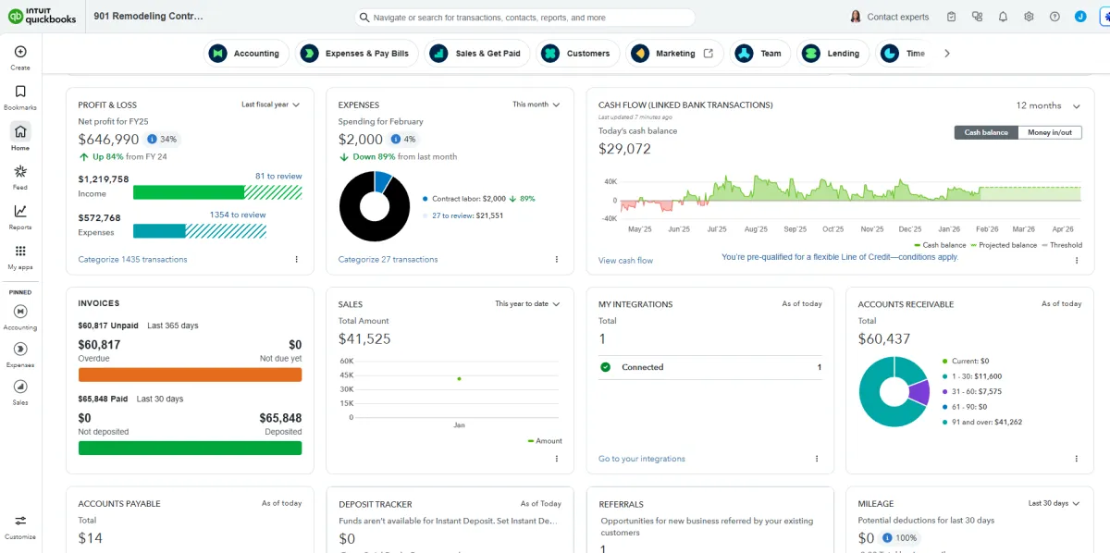Click the orange overdue invoices bar
The height and width of the screenshot is (553, 1110).
(x=190, y=375)
